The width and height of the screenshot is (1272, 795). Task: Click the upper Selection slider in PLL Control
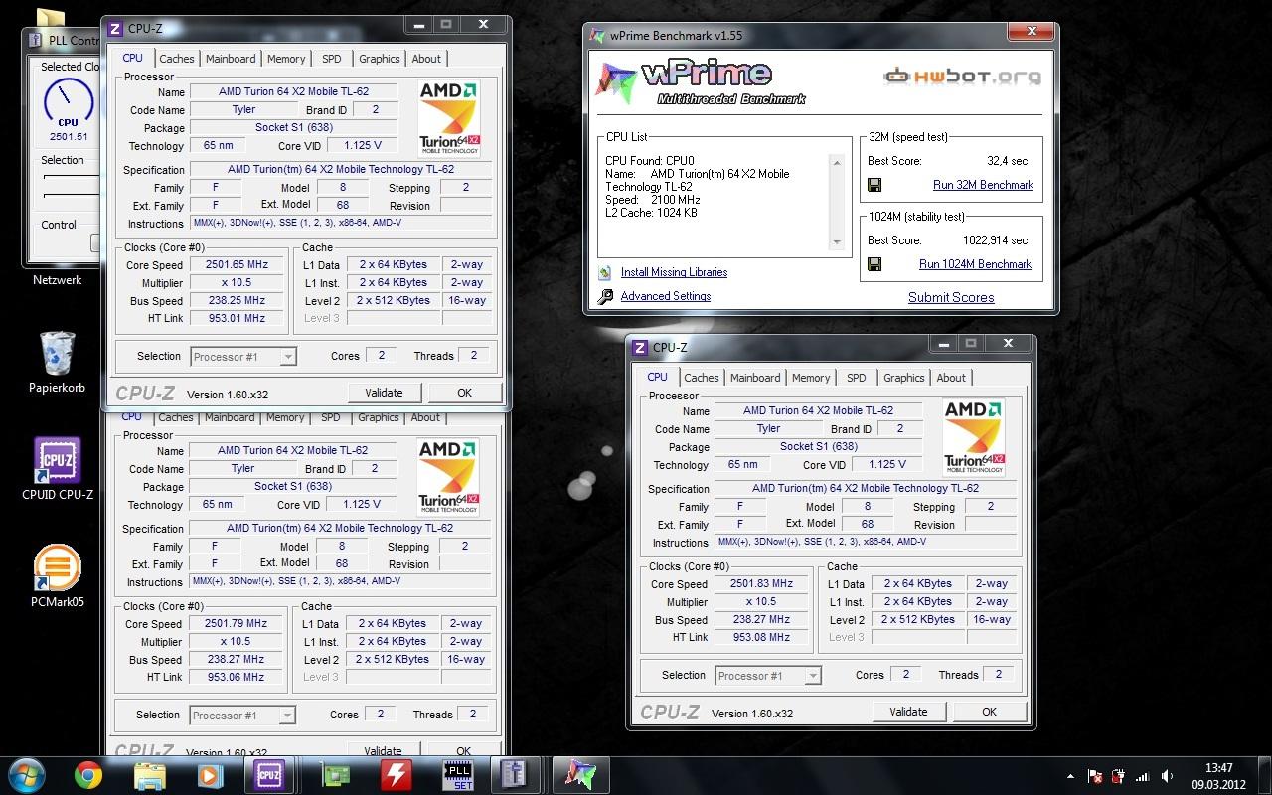point(71,177)
